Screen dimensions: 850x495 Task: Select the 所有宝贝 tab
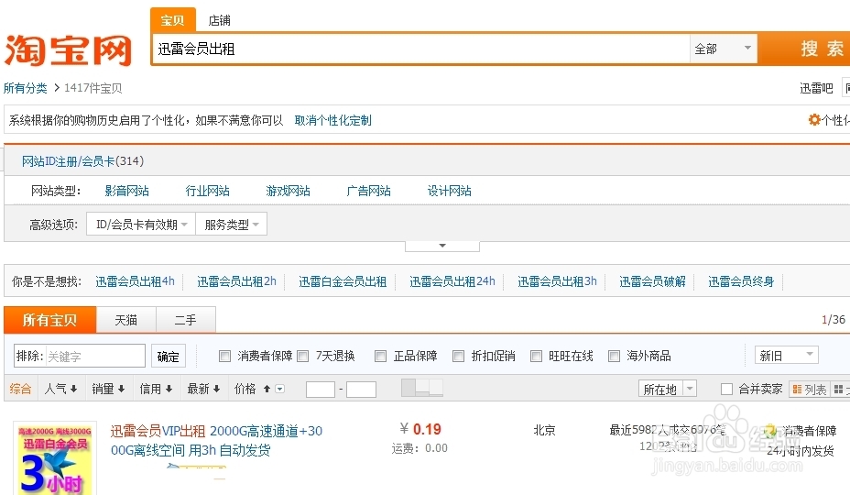49,320
